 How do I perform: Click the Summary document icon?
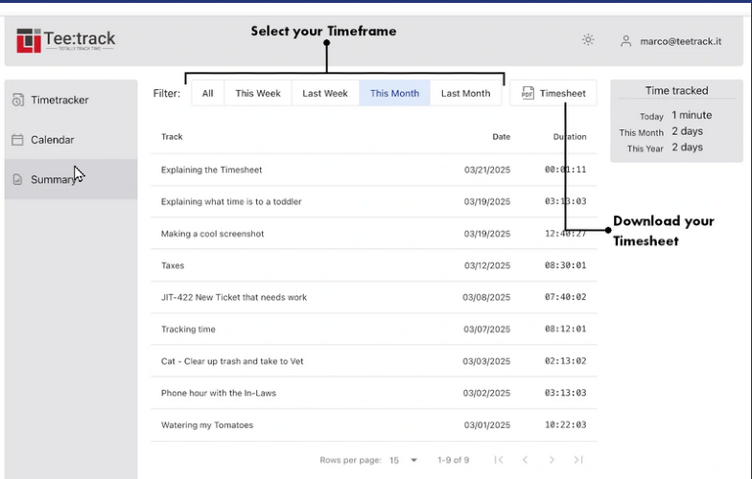point(17,179)
